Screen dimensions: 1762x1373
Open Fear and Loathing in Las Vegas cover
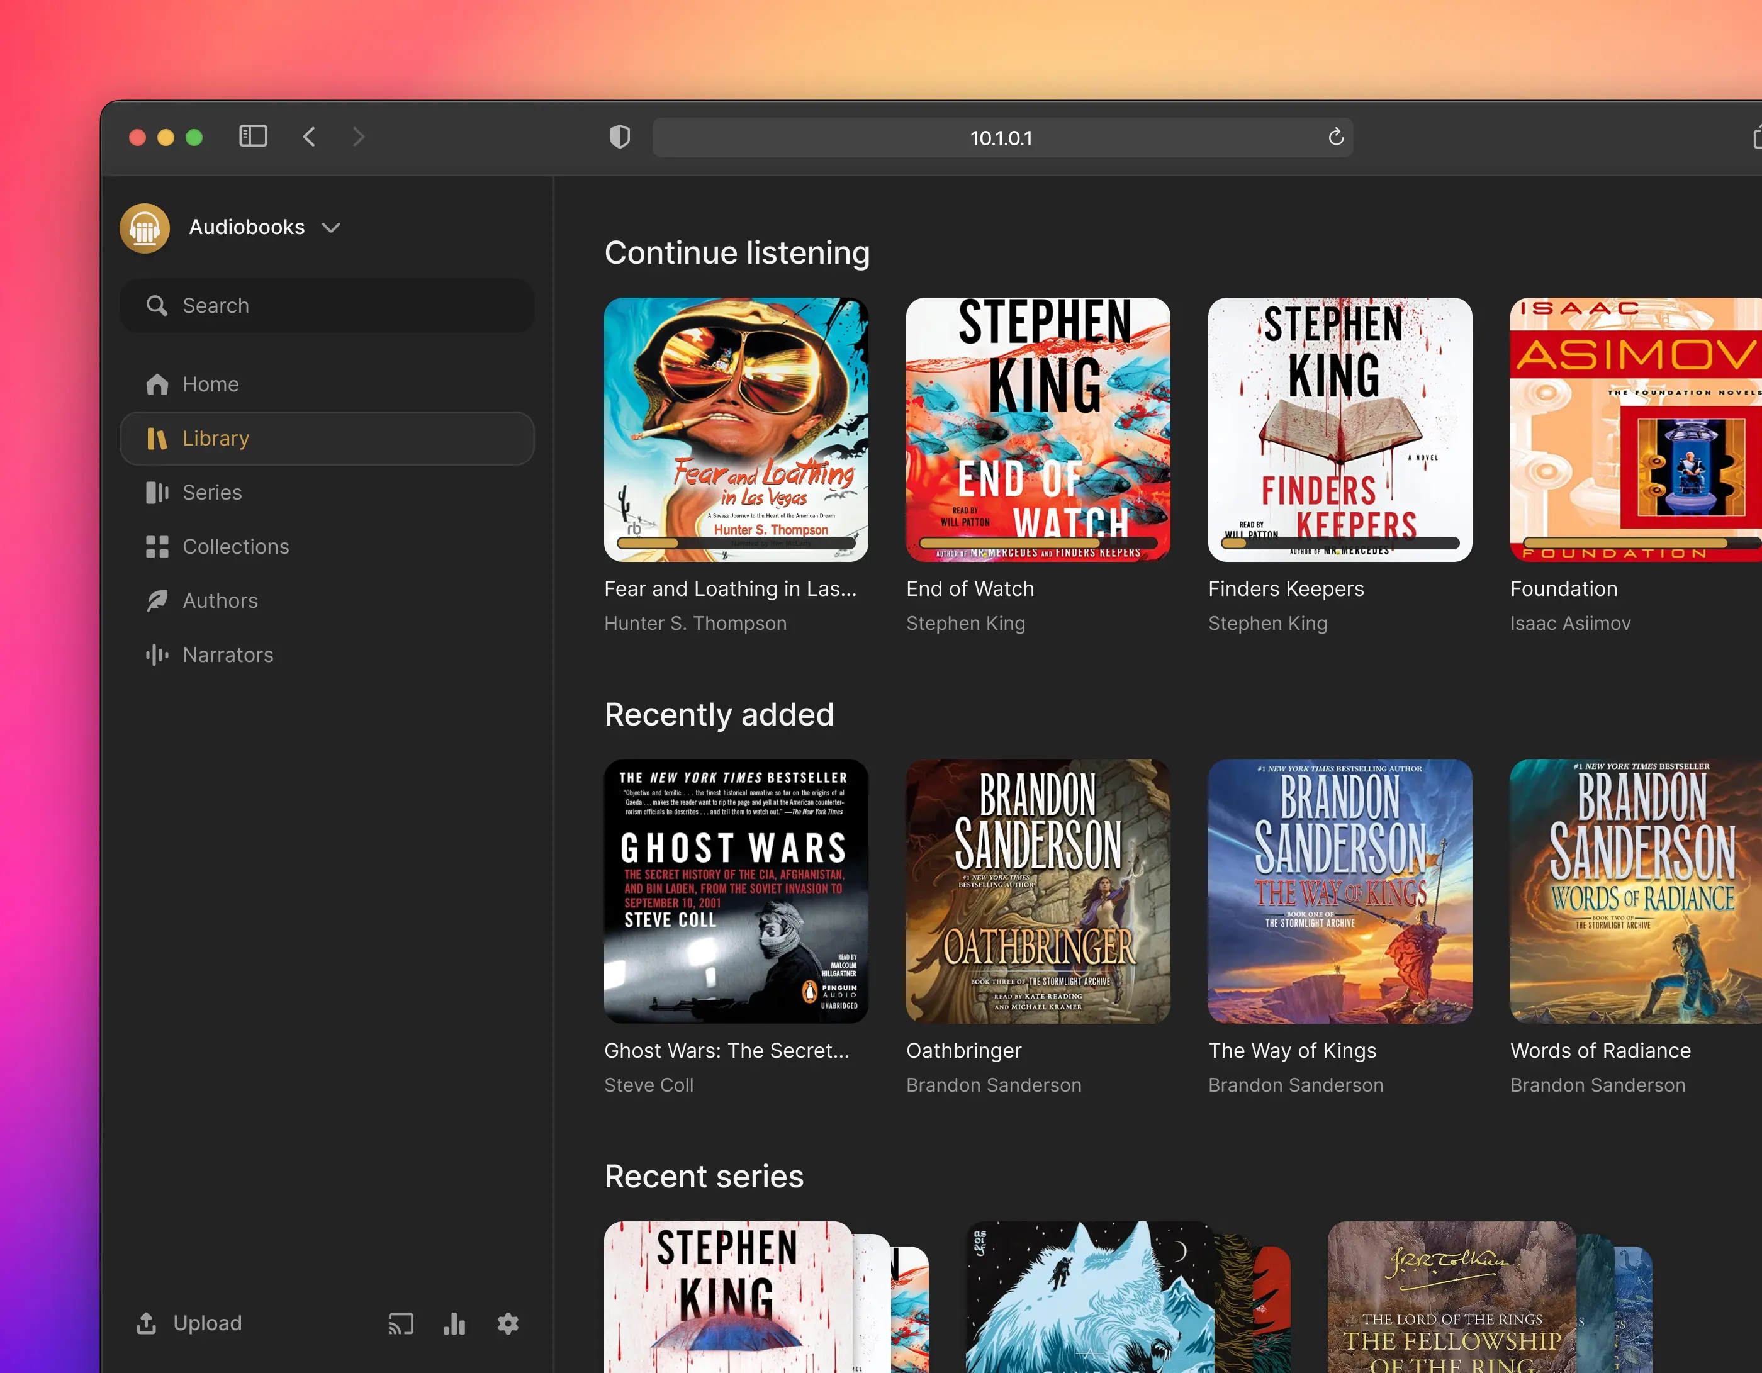[x=736, y=430]
